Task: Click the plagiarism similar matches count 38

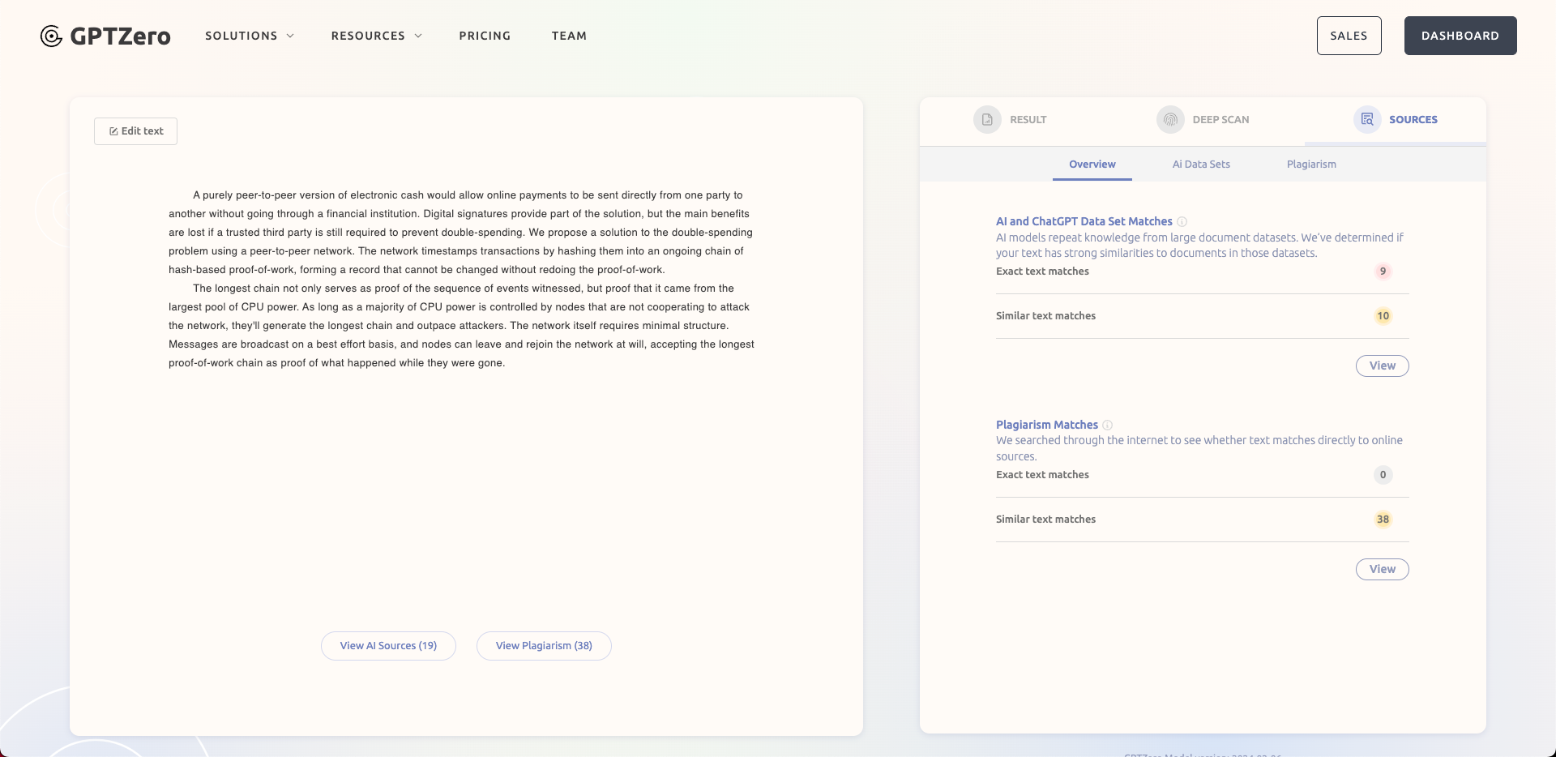Action: 1383,520
